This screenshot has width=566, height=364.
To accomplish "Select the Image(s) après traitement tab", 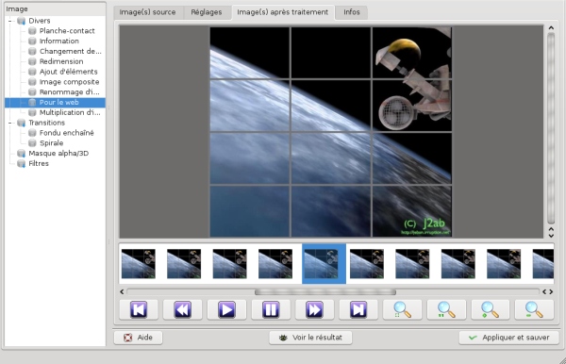I will click(283, 12).
